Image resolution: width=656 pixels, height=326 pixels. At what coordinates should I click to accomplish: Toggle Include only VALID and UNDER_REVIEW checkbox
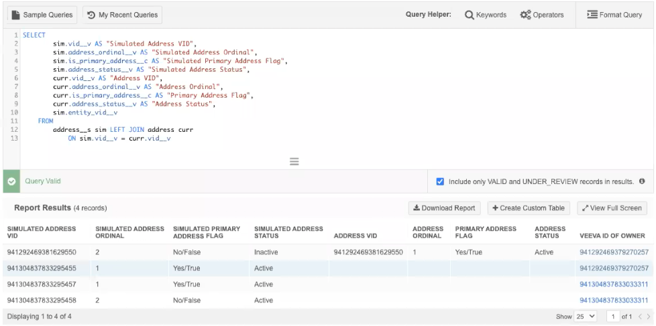pos(440,181)
